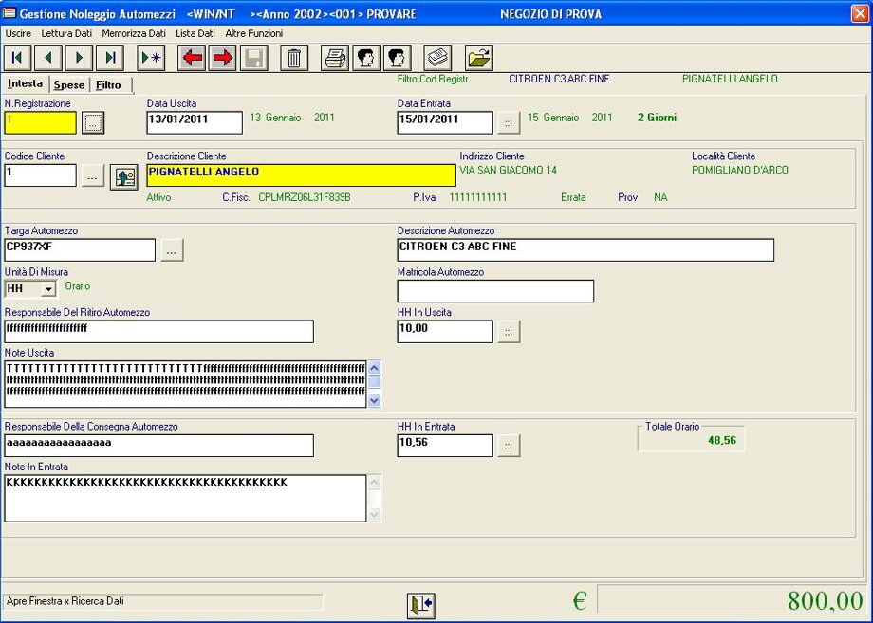The height and width of the screenshot is (623, 873).
Task: Open the Lista Dati menu
Action: [x=195, y=33]
